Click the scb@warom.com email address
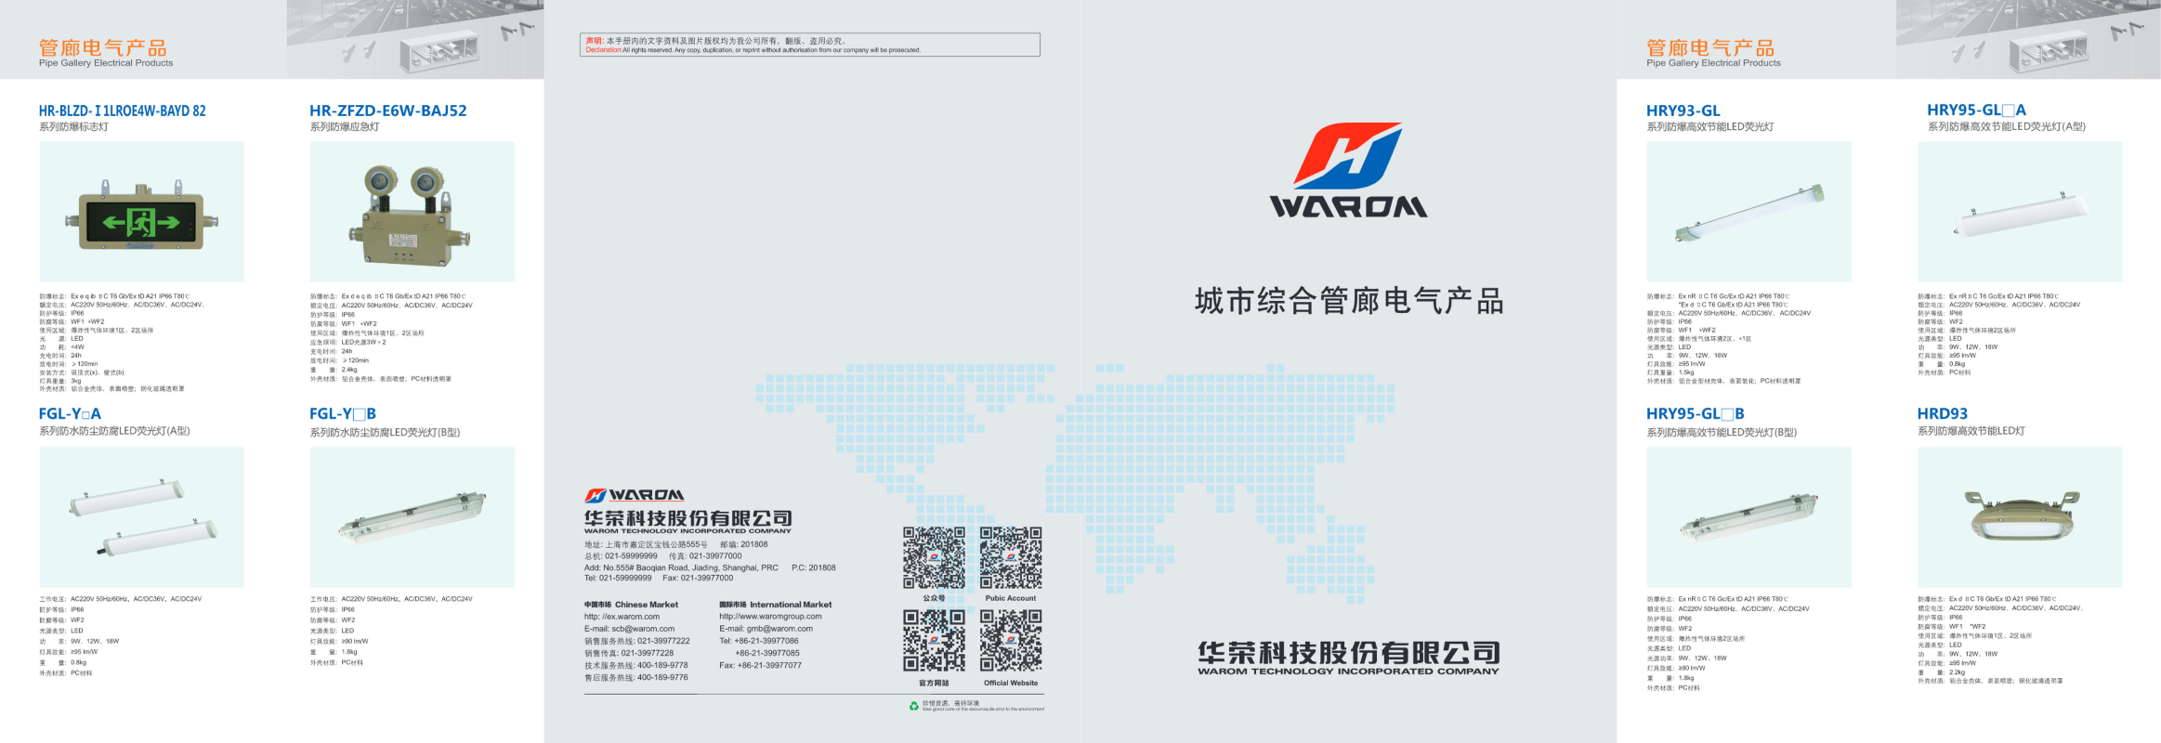 [629, 629]
